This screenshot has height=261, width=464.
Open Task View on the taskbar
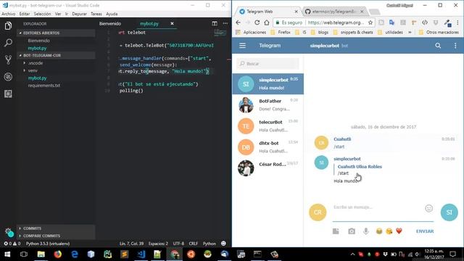(24, 254)
